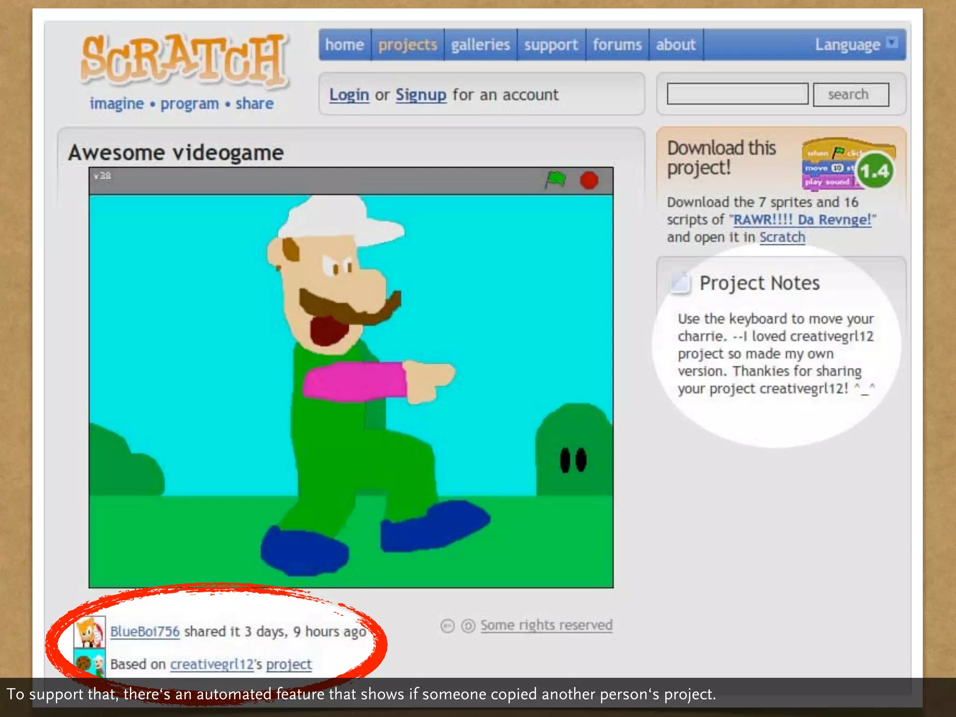This screenshot has height=717, width=956.
Task: Click the Scratch 1.4 download blocks icon
Action: point(849,164)
